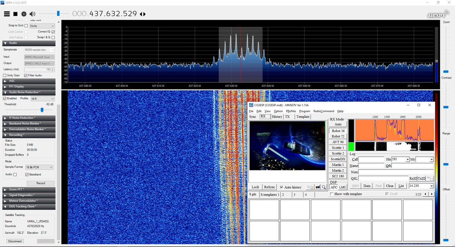The image size is (455, 247).
Task: Enable Show with template in MMSSTV
Action: (332, 194)
